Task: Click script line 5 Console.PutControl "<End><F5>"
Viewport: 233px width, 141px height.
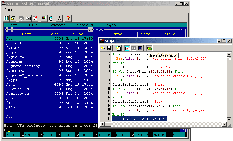Action: pos(142,67)
